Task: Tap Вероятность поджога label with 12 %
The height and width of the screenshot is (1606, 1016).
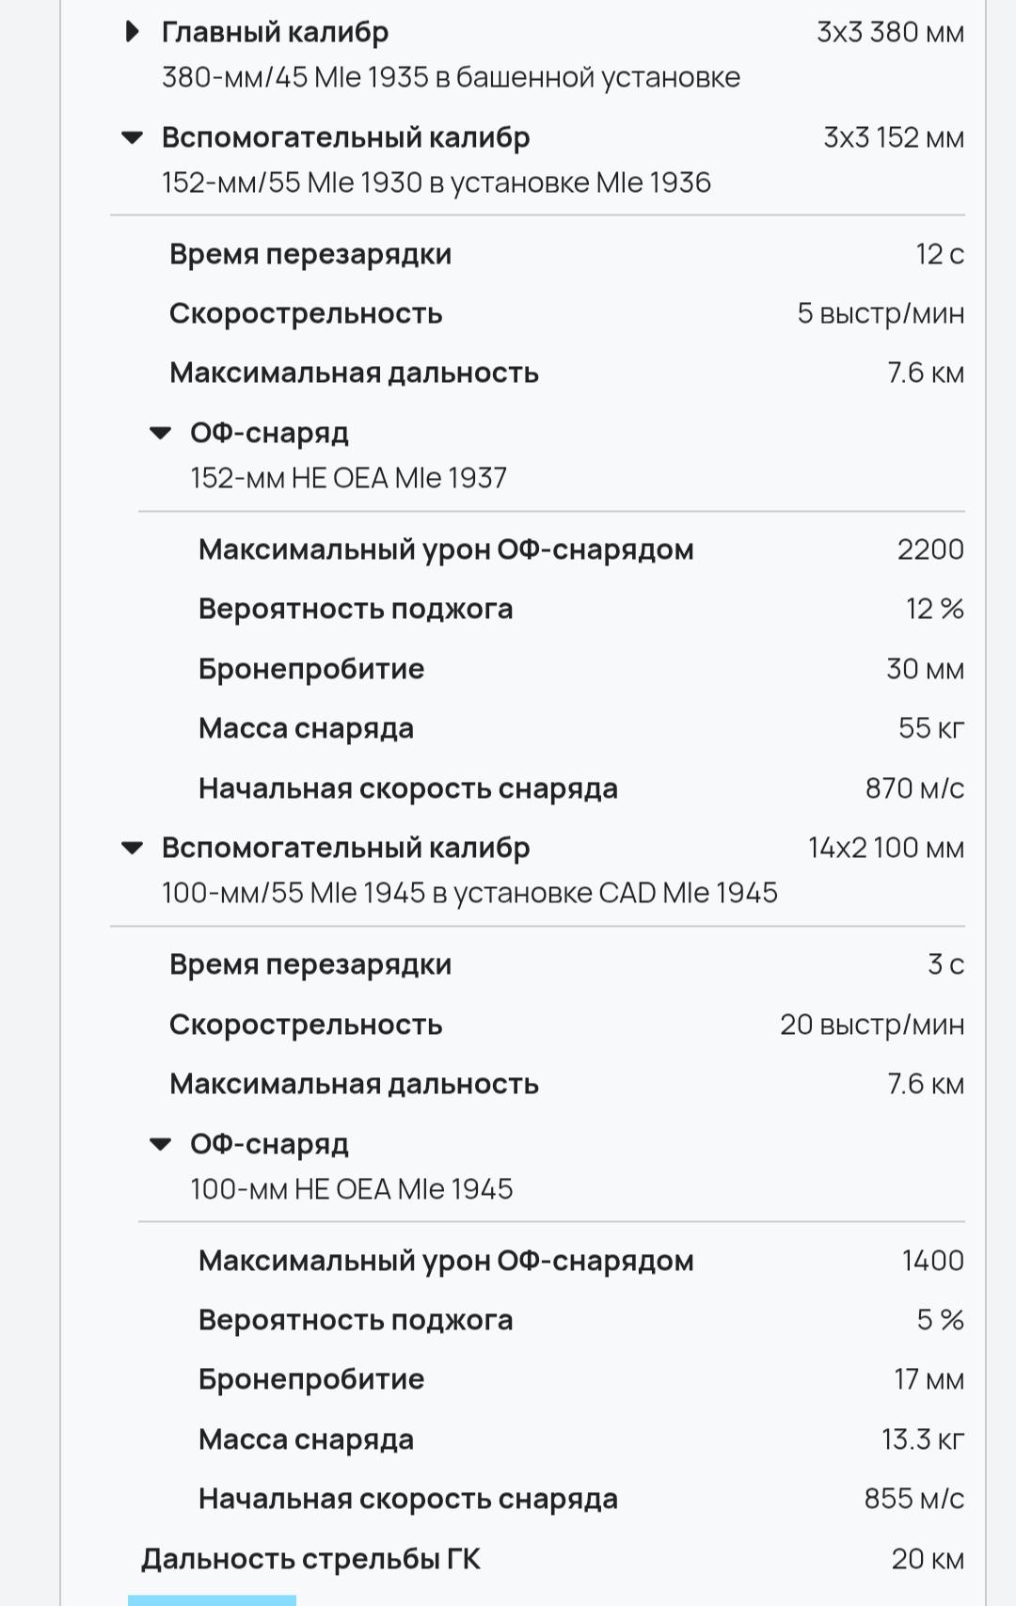Action: click(x=356, y=609)
